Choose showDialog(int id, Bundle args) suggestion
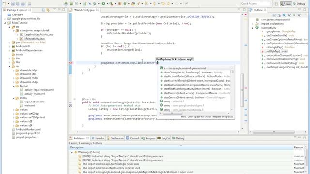Image resolution: width=310 pixels, height=174 pixels. [195, 72]
